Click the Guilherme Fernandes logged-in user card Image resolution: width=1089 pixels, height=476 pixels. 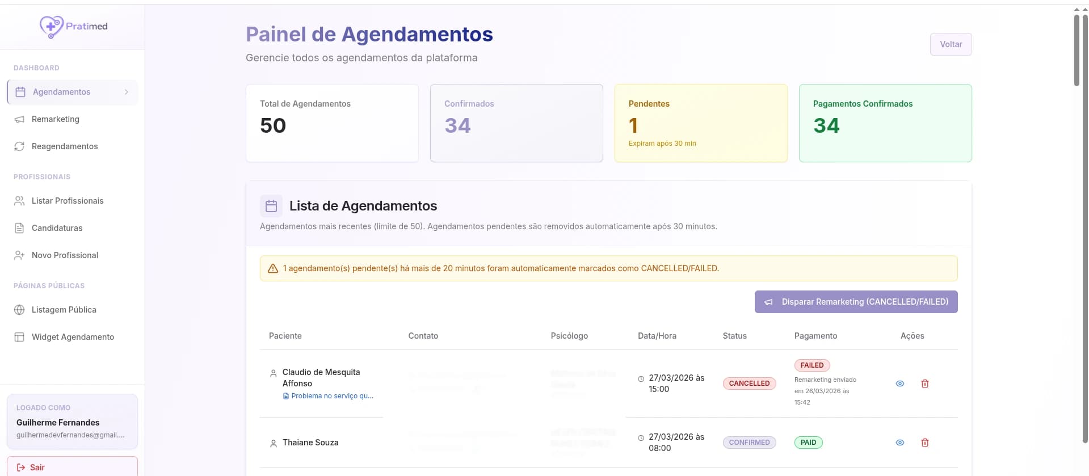(72, 422)
